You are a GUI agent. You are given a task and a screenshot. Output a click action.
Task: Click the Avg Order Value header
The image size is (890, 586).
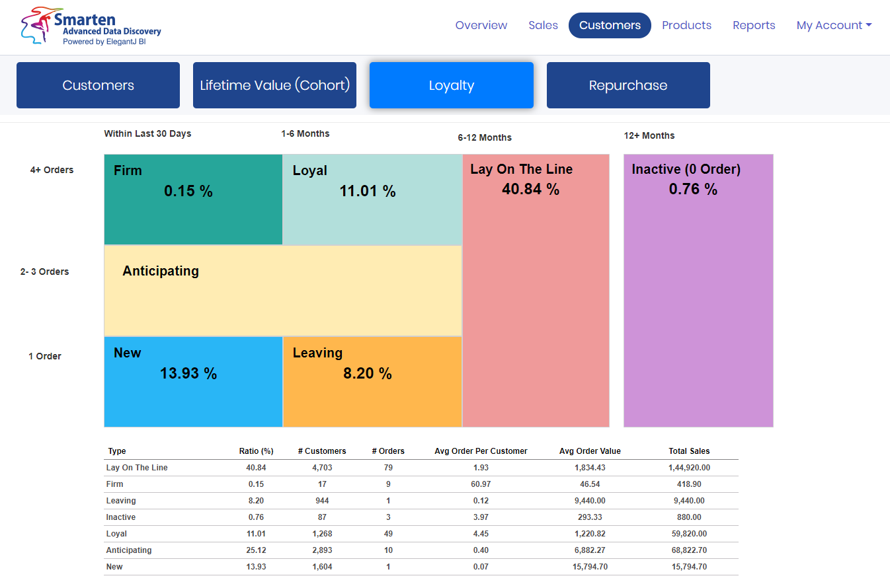click(x=590, y=451)
